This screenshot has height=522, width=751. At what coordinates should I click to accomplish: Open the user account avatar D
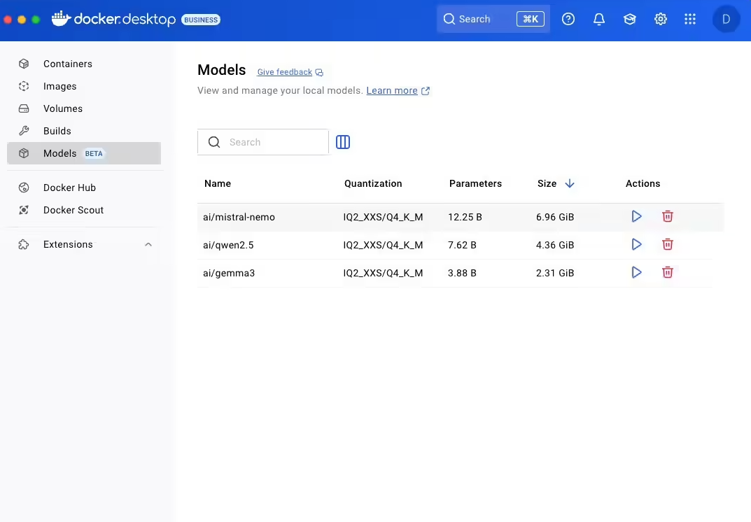click(x=726, y=19)
